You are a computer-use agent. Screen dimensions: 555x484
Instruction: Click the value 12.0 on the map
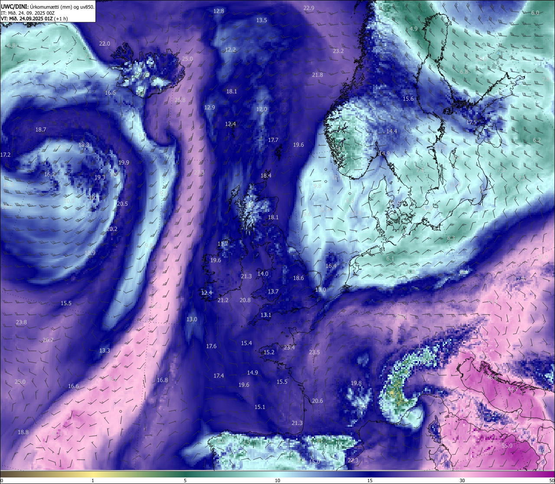point(261,109)
